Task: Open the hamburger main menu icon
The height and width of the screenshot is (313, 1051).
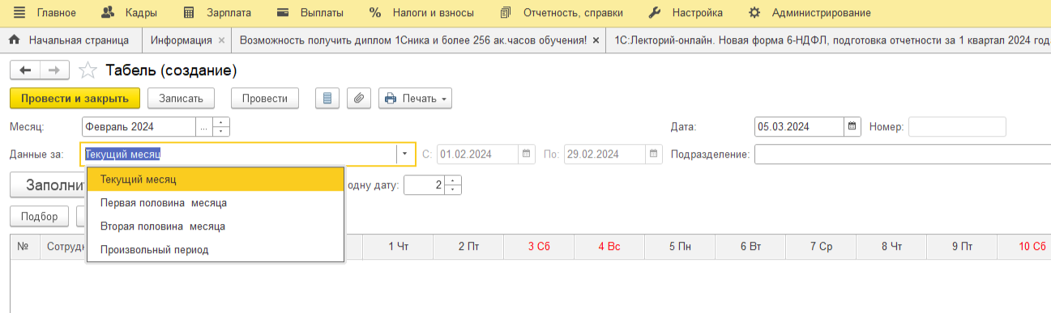Action: [19, 12]
